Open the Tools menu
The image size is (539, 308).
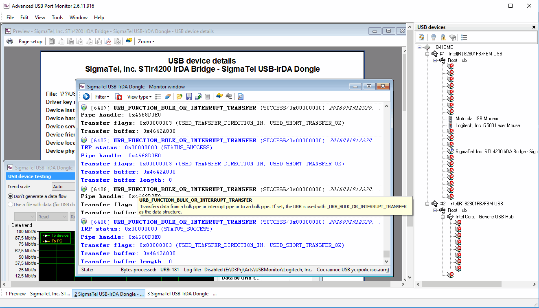57,18
